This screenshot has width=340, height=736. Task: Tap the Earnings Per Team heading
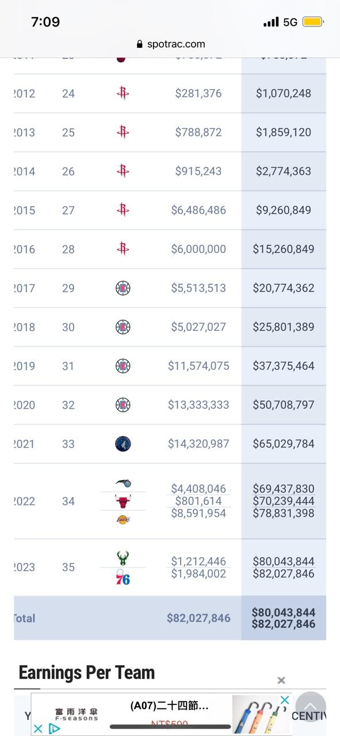[86, 672]
